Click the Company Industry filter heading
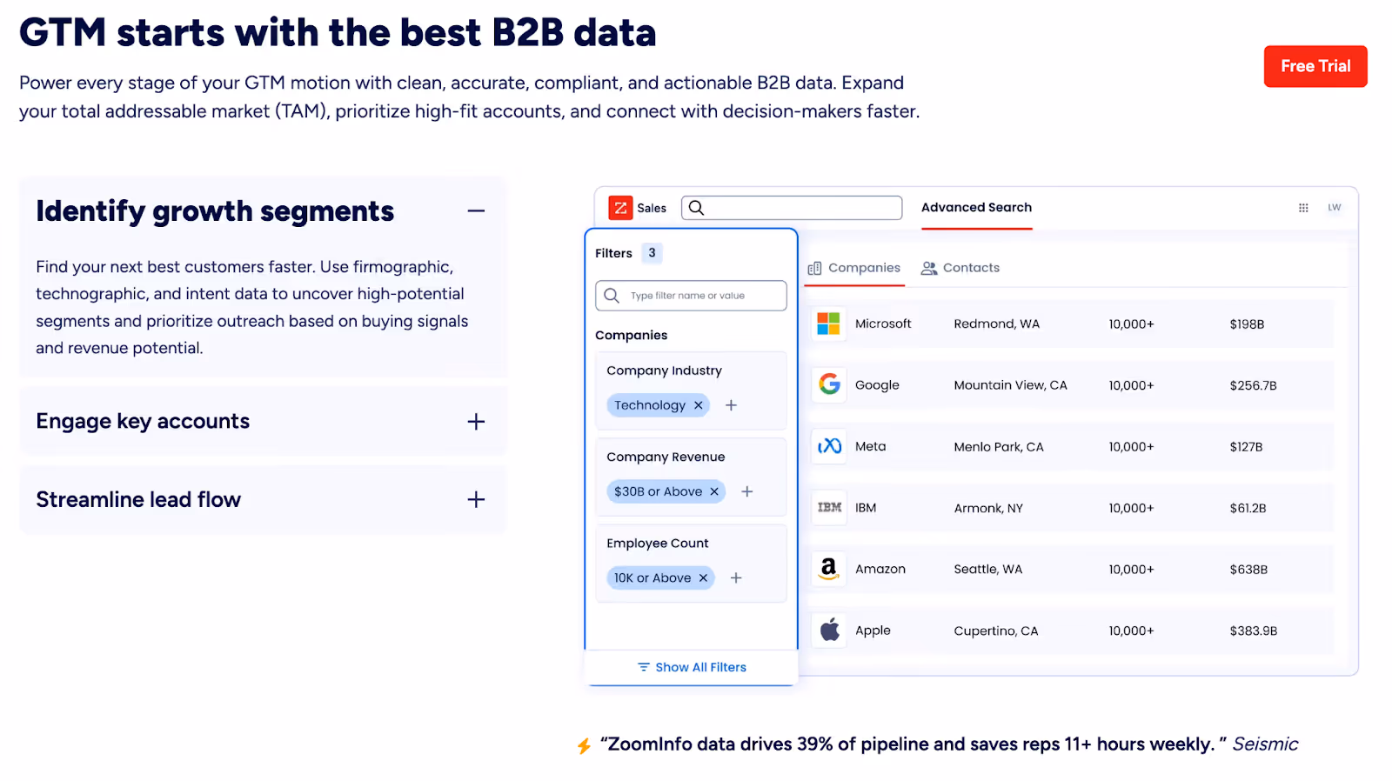Image resolution: width=1392 pixels, height=781 pixels. pos(664,370)
